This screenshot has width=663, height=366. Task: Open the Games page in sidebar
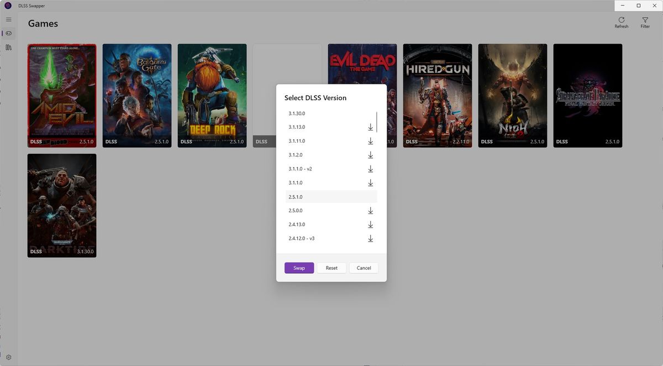click(x=8, y=33)
